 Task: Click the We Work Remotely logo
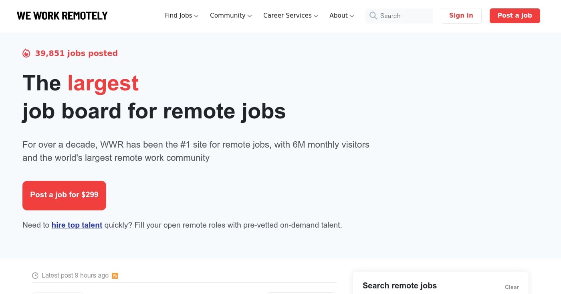tap(62, 16)
